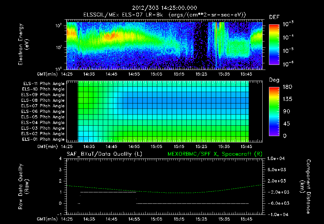Click the GMT(min) label under the spectrogram
This screenshot has height=224, width=324.
tap(47, 74)
